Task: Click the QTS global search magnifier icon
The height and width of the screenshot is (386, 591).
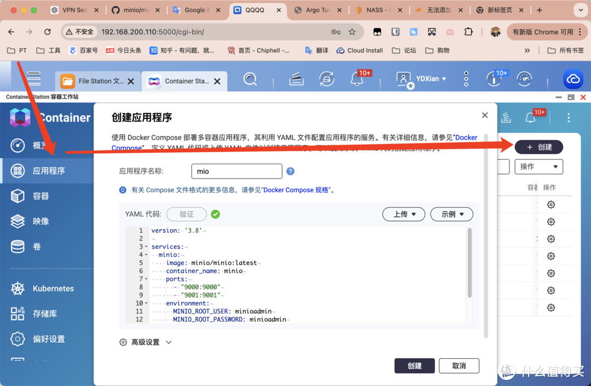Action: click(x=250, y=79)
